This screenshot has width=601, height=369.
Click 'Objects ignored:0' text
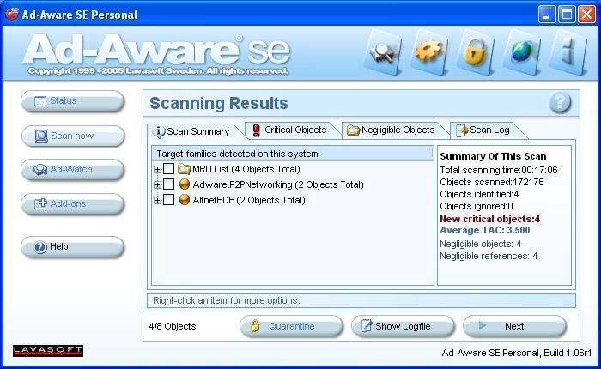click(477, 206)
